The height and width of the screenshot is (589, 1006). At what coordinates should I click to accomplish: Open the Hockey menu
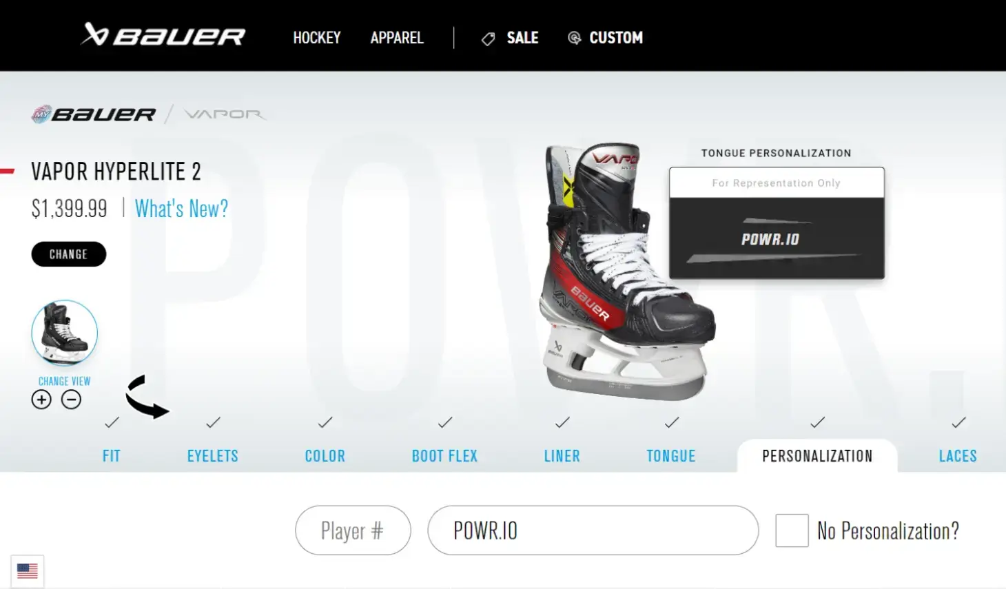(x=317, y=38)
